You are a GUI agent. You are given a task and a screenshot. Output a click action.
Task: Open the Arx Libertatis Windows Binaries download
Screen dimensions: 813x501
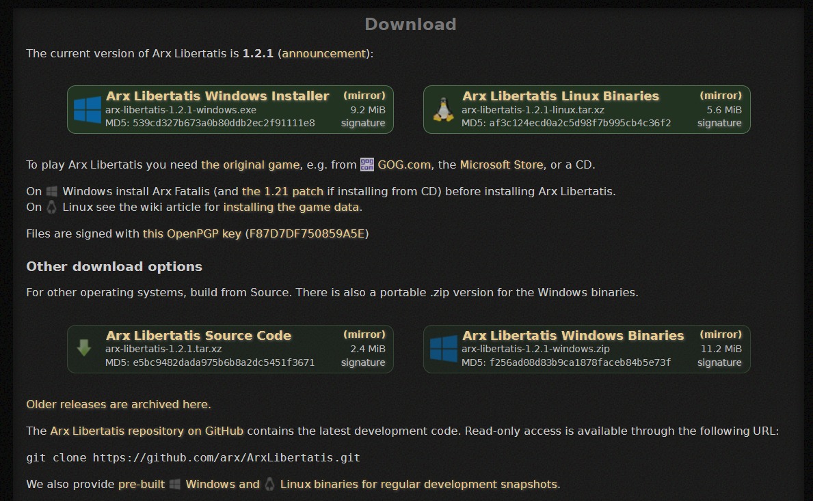tap(573, 335)
